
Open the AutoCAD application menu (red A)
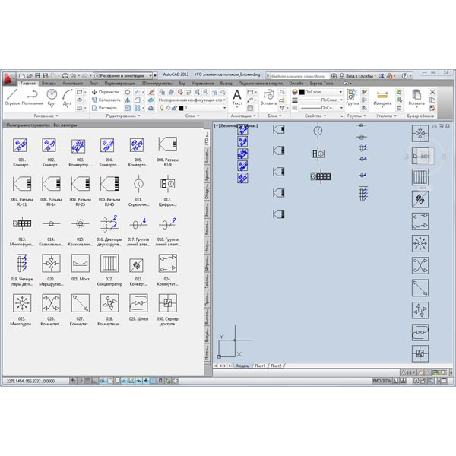click(x=8, y=78)
